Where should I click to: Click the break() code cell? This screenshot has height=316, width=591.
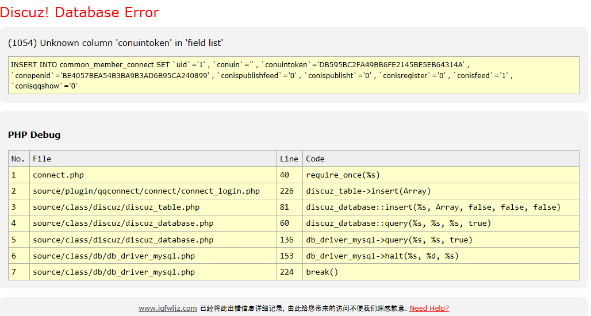click(440, 272)
